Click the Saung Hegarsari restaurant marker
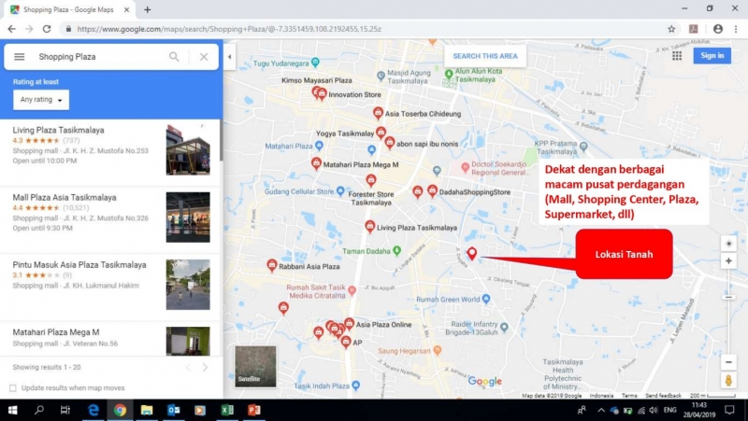 point(438,350)
